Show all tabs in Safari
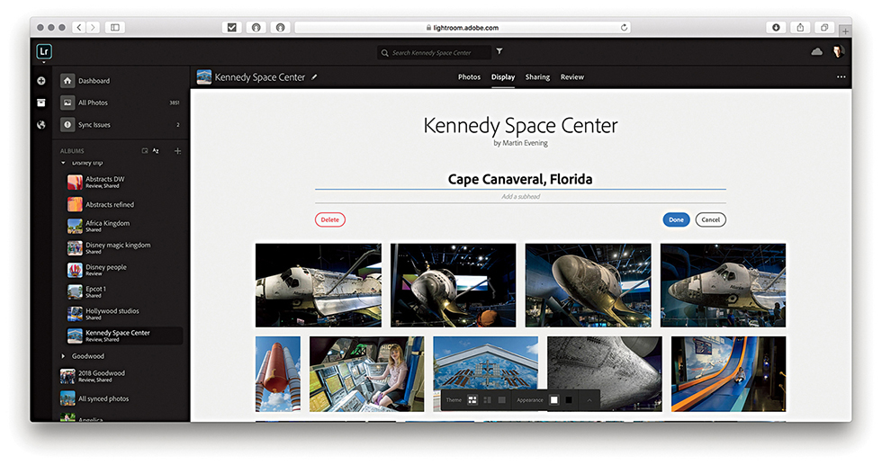The width and height of the screenshot is (882, 465). (x=824, y=27)
